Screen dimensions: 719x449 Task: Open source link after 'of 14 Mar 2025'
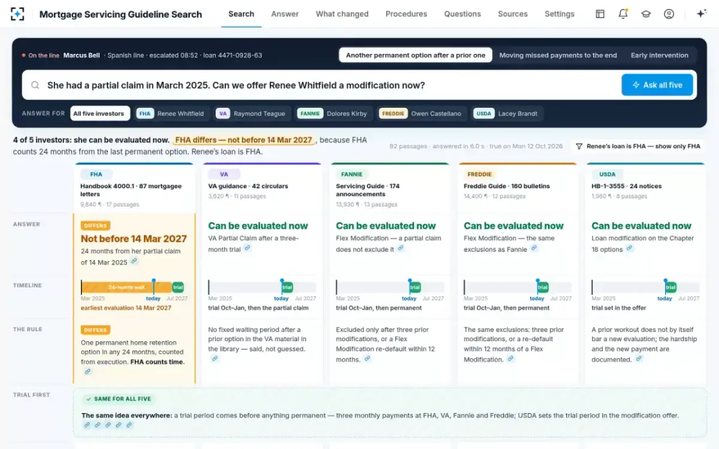pos(134,262)
